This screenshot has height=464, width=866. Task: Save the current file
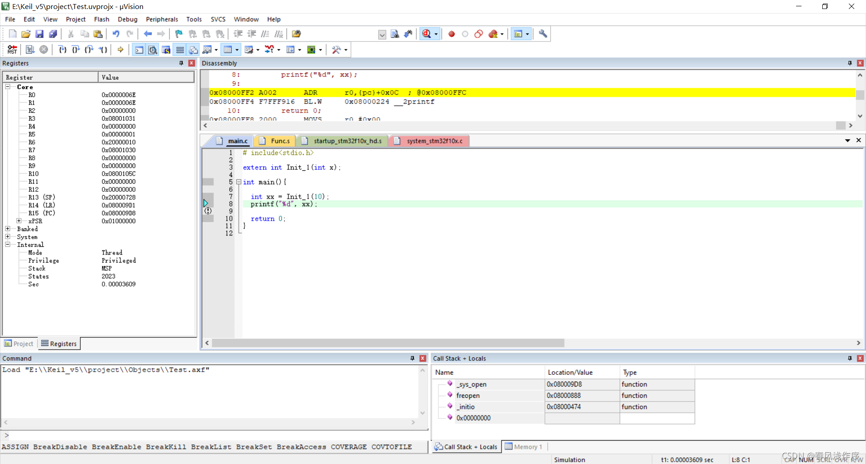[39, 34]
